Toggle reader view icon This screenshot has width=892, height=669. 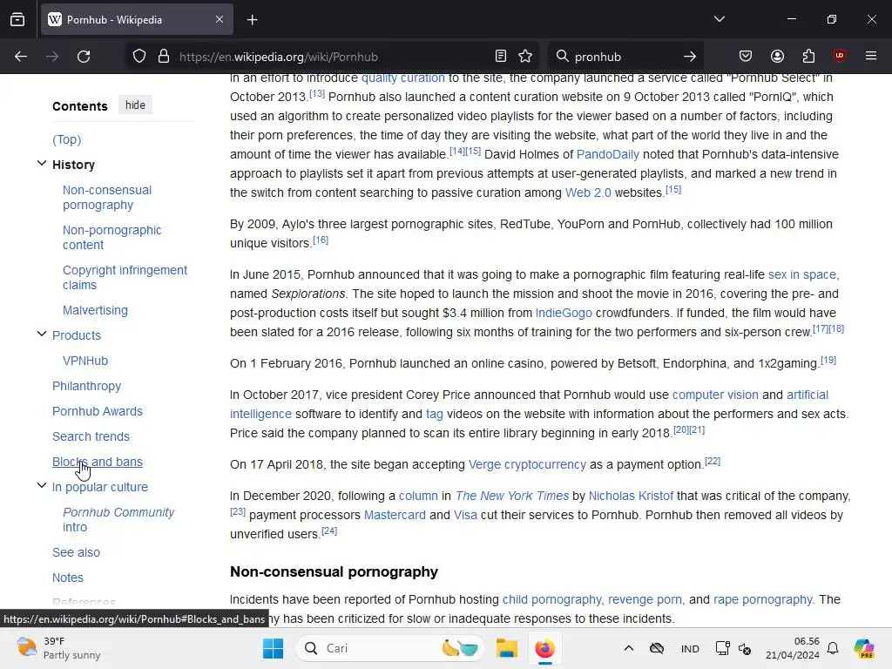click(x=501, y=57)
